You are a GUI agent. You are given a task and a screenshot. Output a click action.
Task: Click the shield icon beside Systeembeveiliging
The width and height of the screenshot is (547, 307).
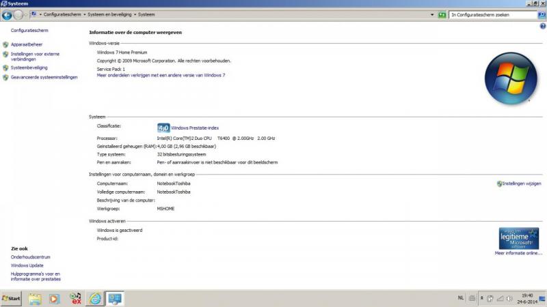5,68
